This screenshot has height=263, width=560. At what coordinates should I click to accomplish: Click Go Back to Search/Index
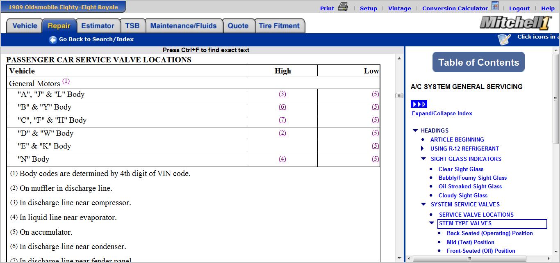(x=96, y=39)
